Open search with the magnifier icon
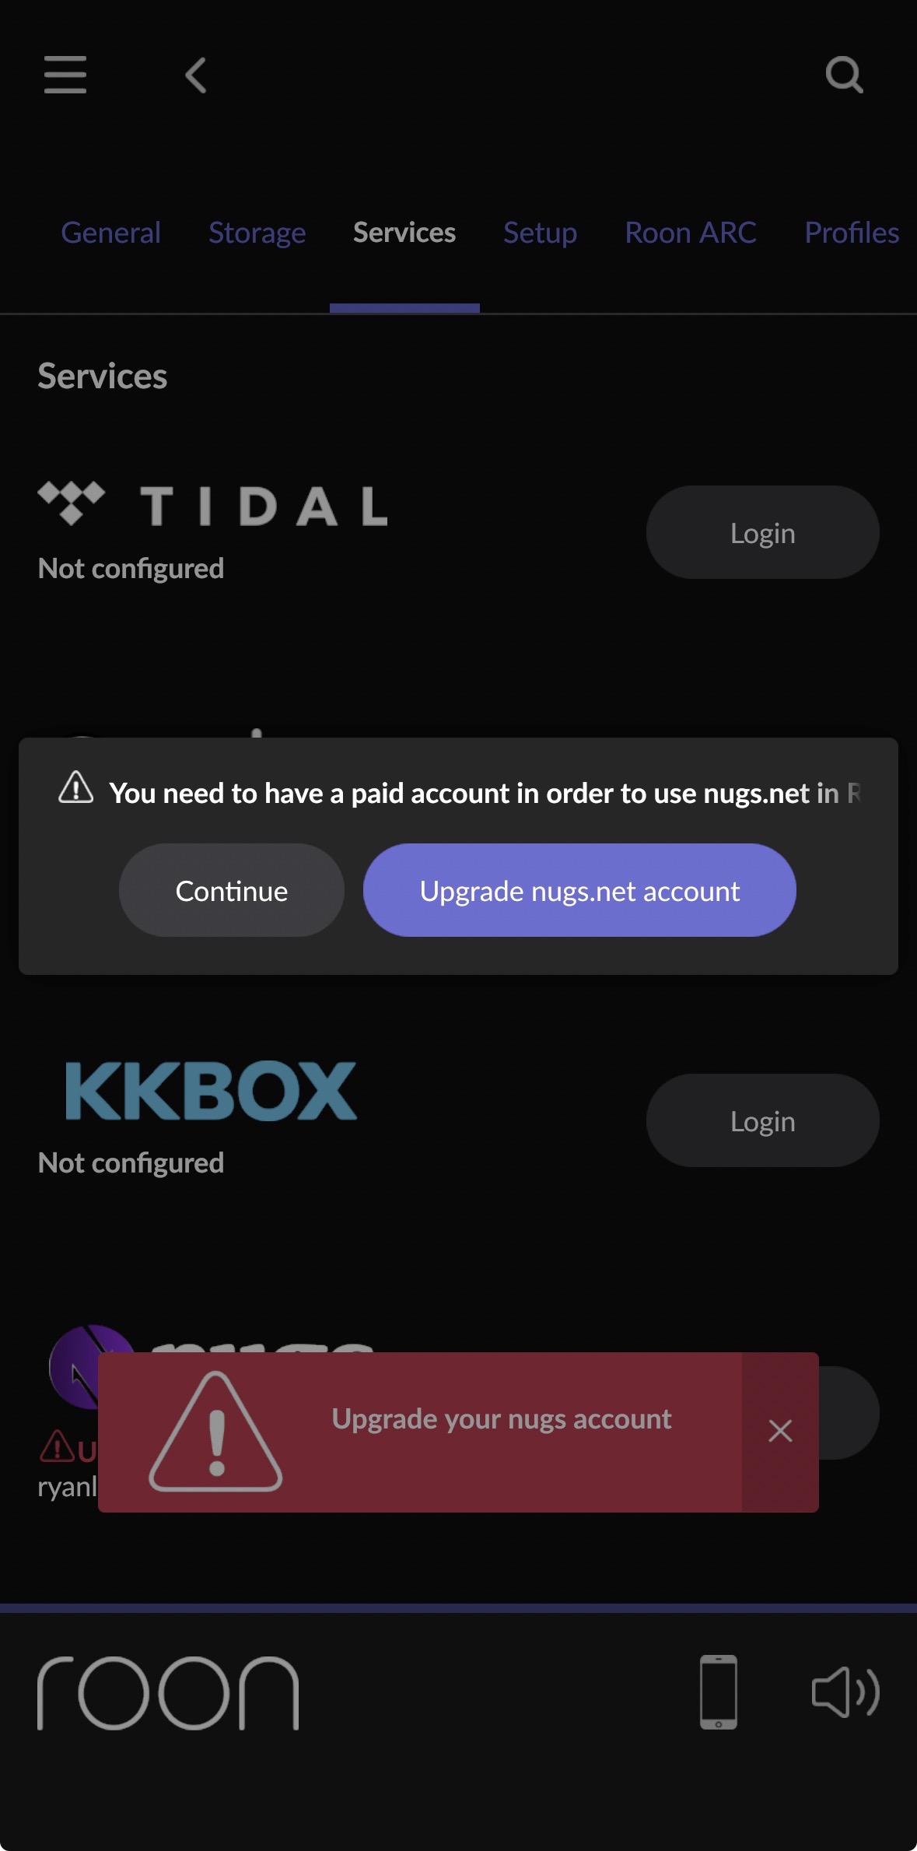The height and width of the screenshot is (1851, 917). tap(845, 75)
